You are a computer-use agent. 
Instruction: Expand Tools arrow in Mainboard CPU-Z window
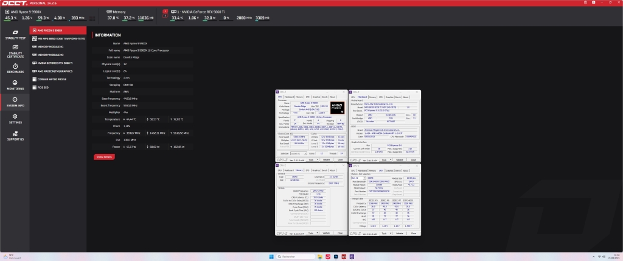click(391, 159)
